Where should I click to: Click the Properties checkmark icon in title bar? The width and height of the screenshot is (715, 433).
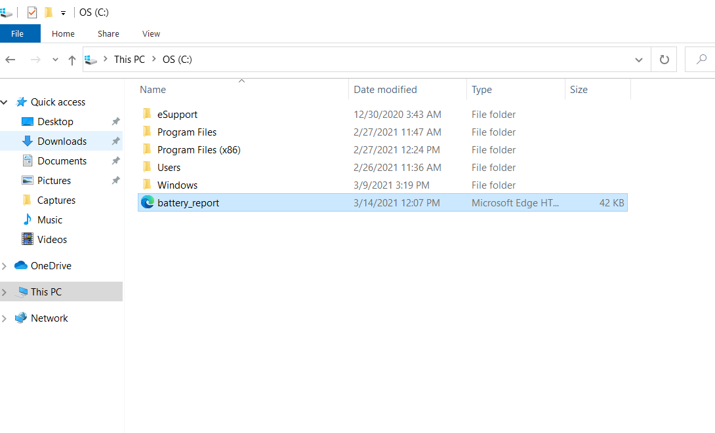pyautogui.click(x=32, y=12)
